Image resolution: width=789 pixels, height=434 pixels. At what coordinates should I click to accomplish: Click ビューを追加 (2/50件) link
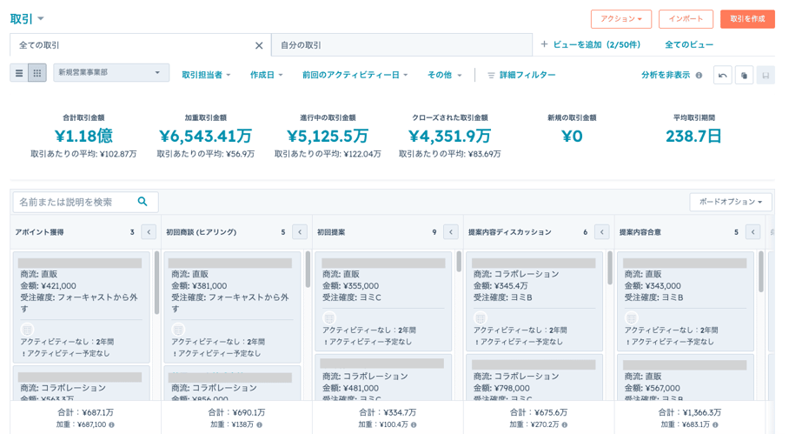597,45
